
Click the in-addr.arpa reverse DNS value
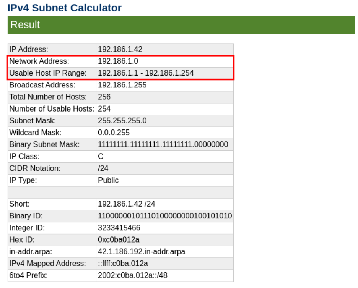click(x=142, y=252)
